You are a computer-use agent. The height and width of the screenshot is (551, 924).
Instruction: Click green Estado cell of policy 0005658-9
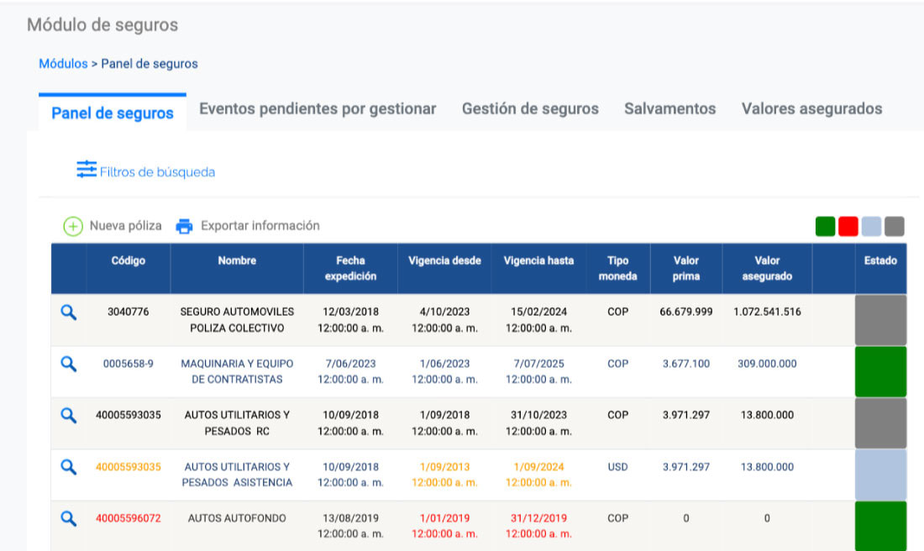click(880, 372)
